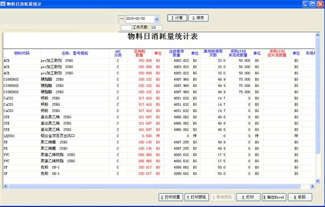
Task: Minimize the 物料日消耗量统计 window
Action: [306, 4]
